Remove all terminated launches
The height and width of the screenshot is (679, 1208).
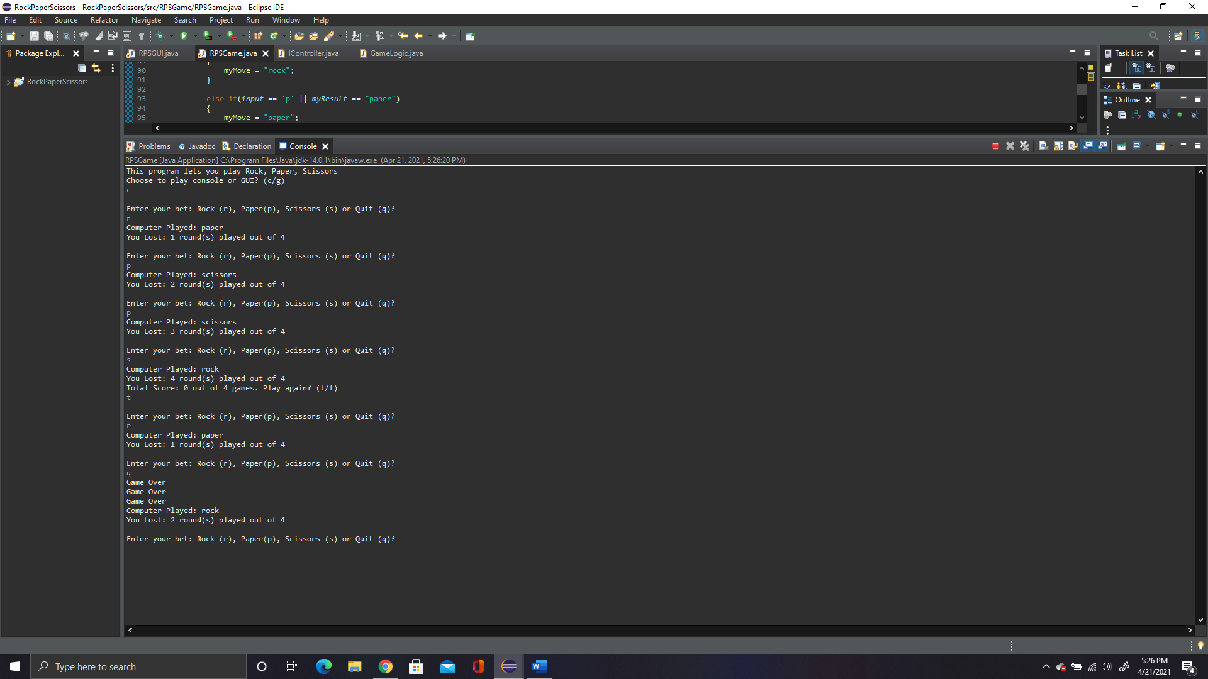click(x=1024, y=146)
